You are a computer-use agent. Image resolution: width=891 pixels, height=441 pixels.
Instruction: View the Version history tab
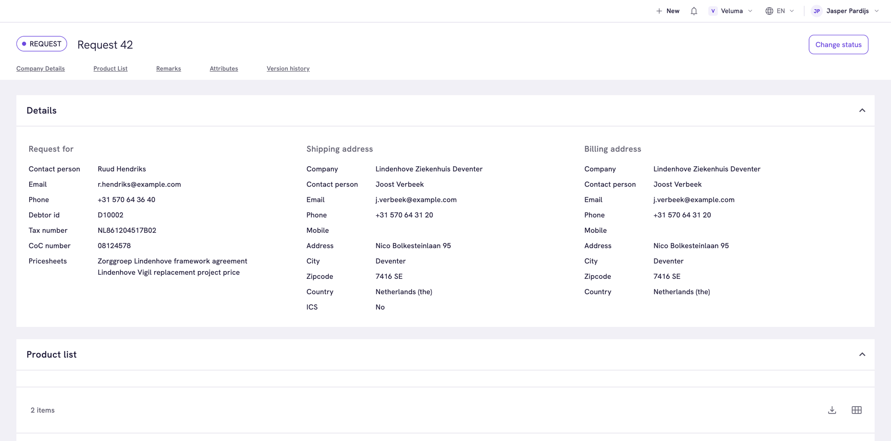(288, 69)
